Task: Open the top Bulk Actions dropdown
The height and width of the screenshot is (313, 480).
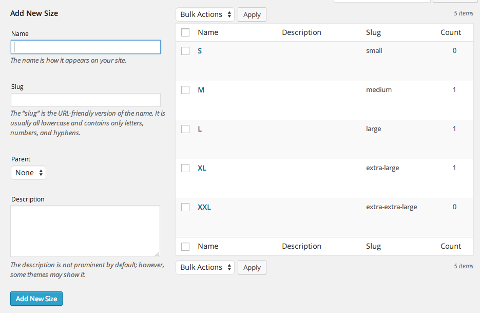Action: (205, 14)
